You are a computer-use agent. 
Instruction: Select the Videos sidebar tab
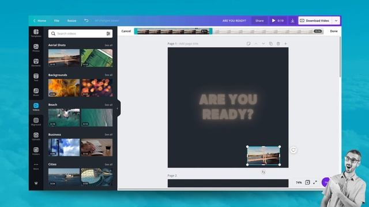[36, 107]
